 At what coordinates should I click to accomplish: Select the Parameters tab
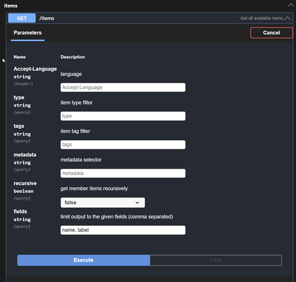[x=28, y=33]
